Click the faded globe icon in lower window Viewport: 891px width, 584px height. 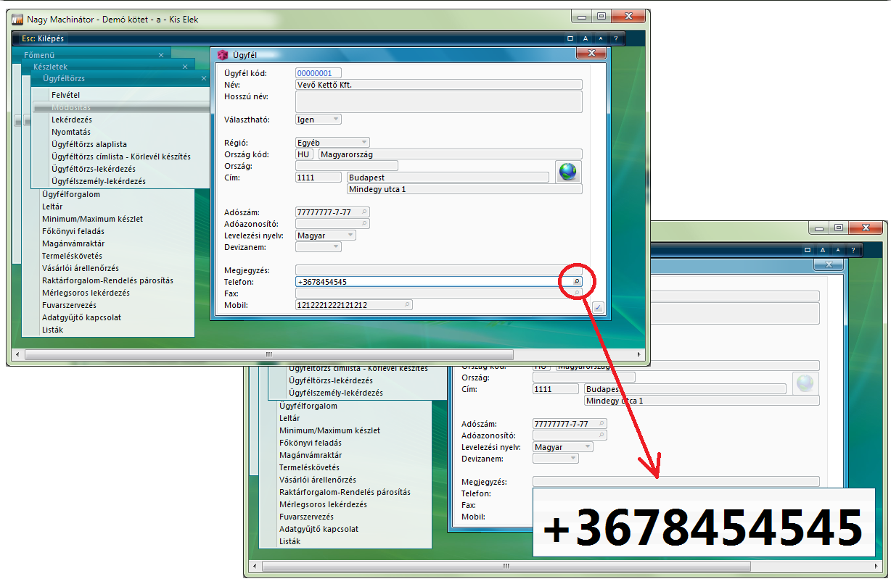coord(805,383)
